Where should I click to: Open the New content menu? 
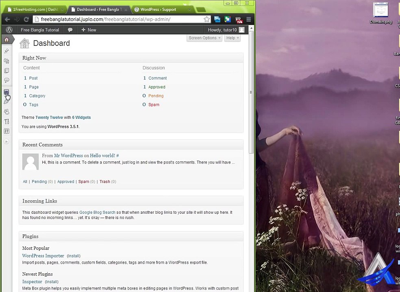click(x=89, y=30)
